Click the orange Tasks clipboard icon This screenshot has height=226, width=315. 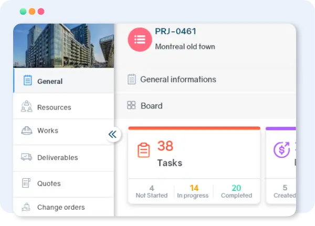coord(143,150)
